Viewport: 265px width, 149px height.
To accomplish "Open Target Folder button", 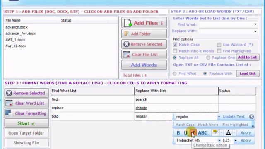I will pyautogui.click(x=26, y=133).
